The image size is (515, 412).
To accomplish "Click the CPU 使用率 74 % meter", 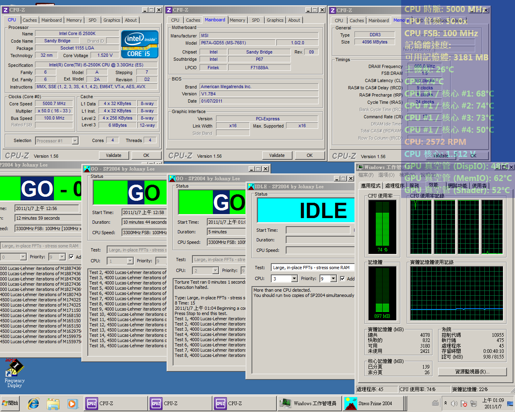I will click(x=382, y=227).
